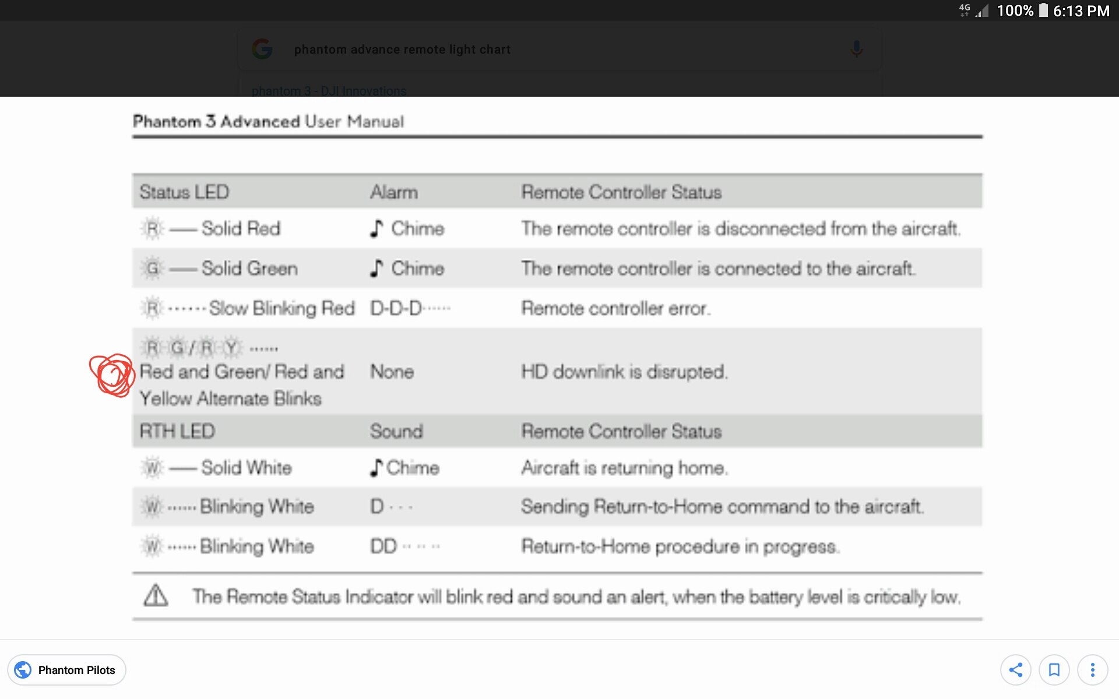
Task: Tap 'Sending Return-to-Home command' row text
Action: [723, 507]
